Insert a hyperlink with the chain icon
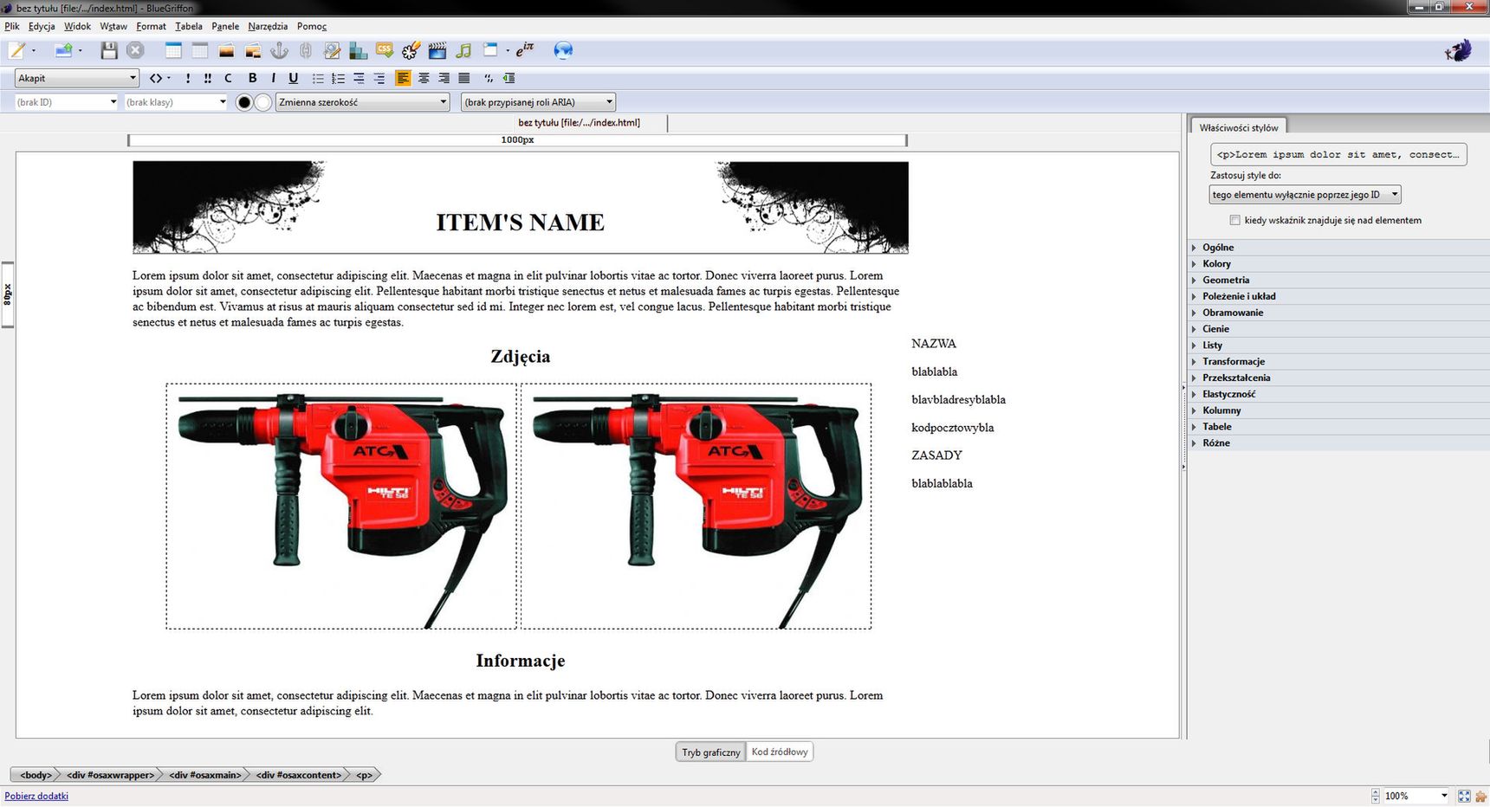The image size is (1490, 807). point(305,51)
